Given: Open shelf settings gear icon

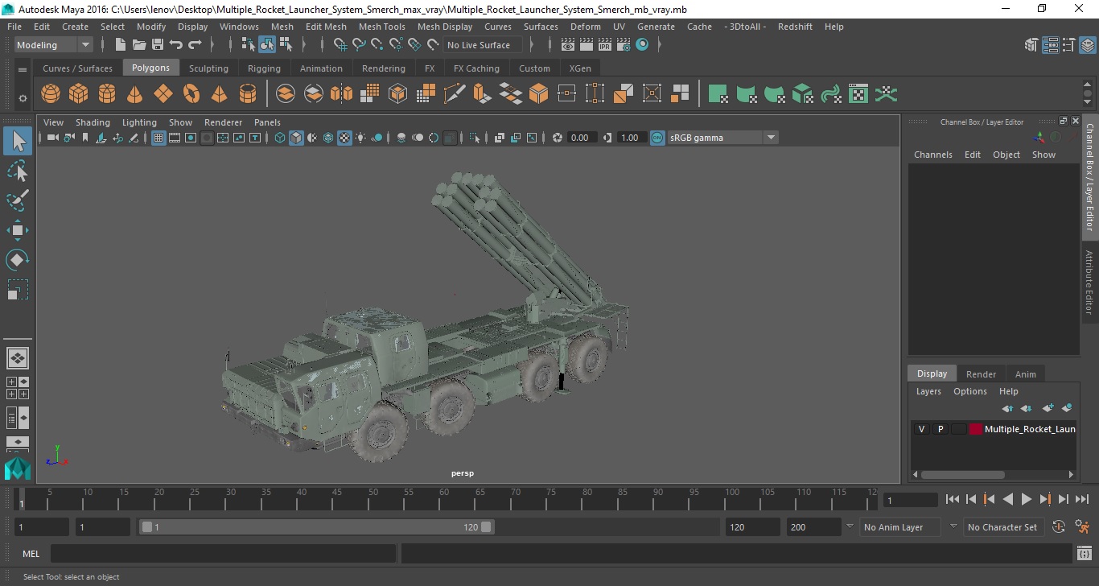Looking at the screenshot, I should [23, 98].
